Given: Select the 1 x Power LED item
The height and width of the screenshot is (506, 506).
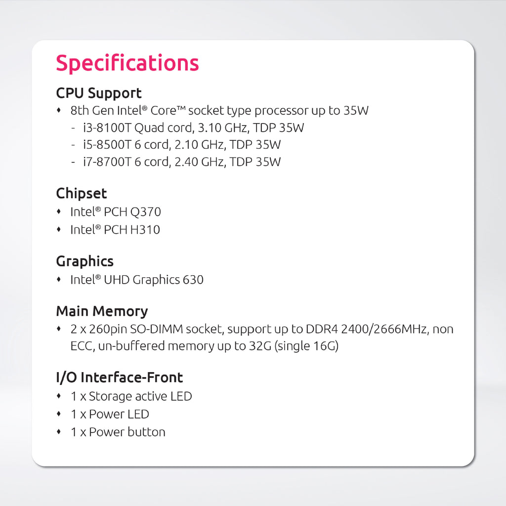Looking at the screenshot, I should coord(110,414).
